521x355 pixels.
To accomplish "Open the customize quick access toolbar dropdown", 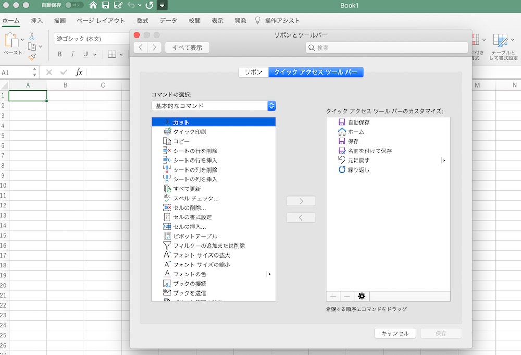I will coord(162,5).
